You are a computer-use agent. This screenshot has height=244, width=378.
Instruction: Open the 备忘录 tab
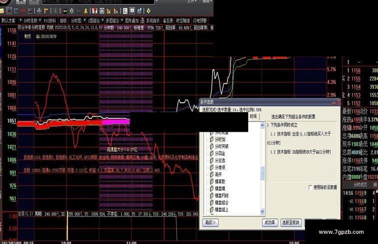[x=168, y=21]
